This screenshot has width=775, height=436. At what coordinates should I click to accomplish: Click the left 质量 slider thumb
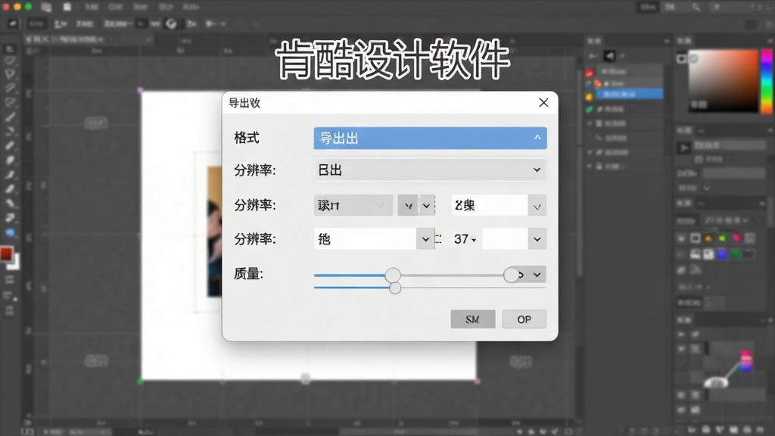tap(393, 276)
